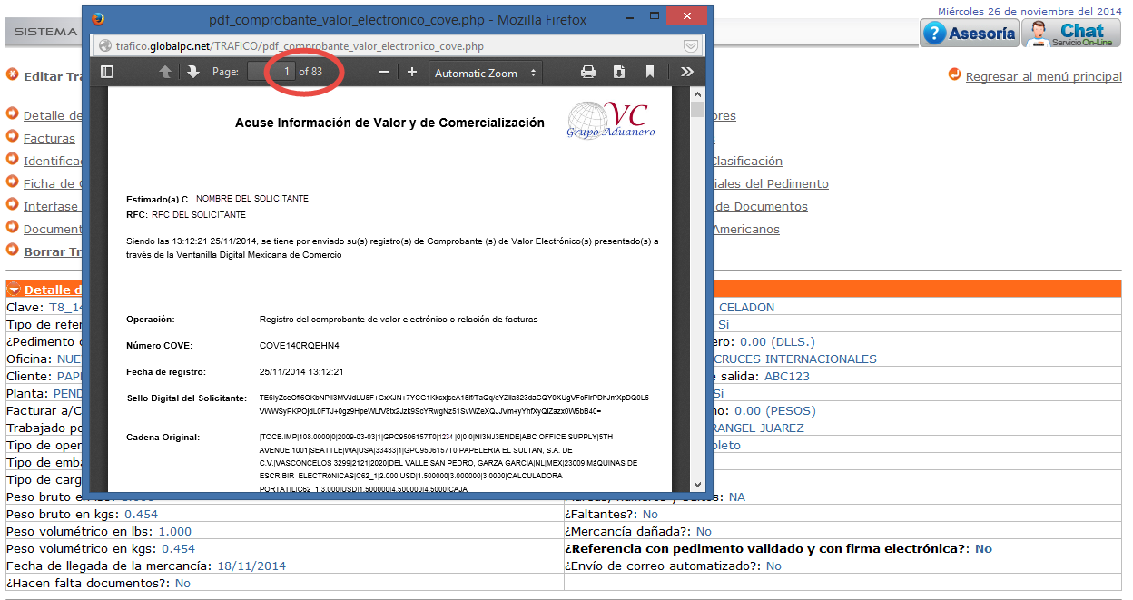Open the PDF tools double-chevron menu
The image size is (1133, 600).
(x=687, y=73)
